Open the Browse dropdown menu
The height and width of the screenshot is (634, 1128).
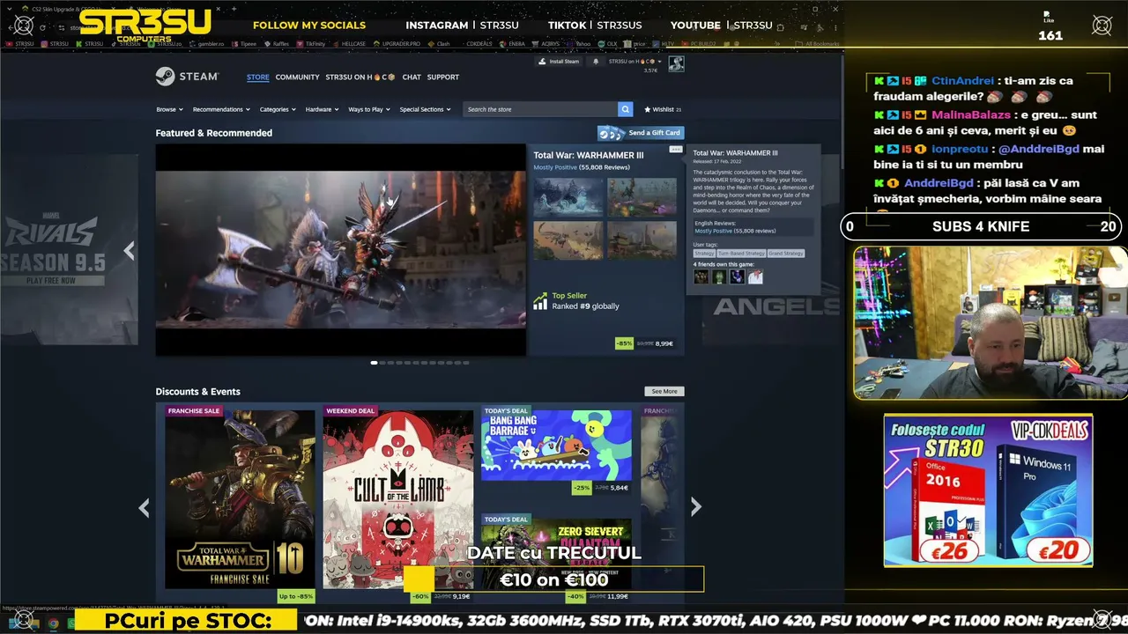click(x=169, y=109)
